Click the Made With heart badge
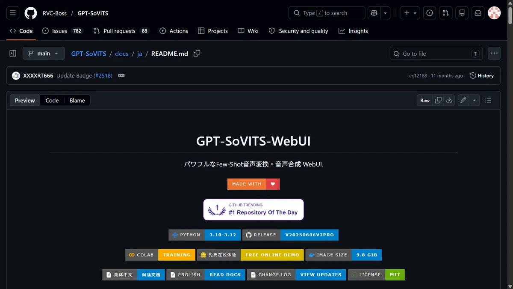Viewport: 513px width, 289px height. pyautogui.click(x=254, y=184)
